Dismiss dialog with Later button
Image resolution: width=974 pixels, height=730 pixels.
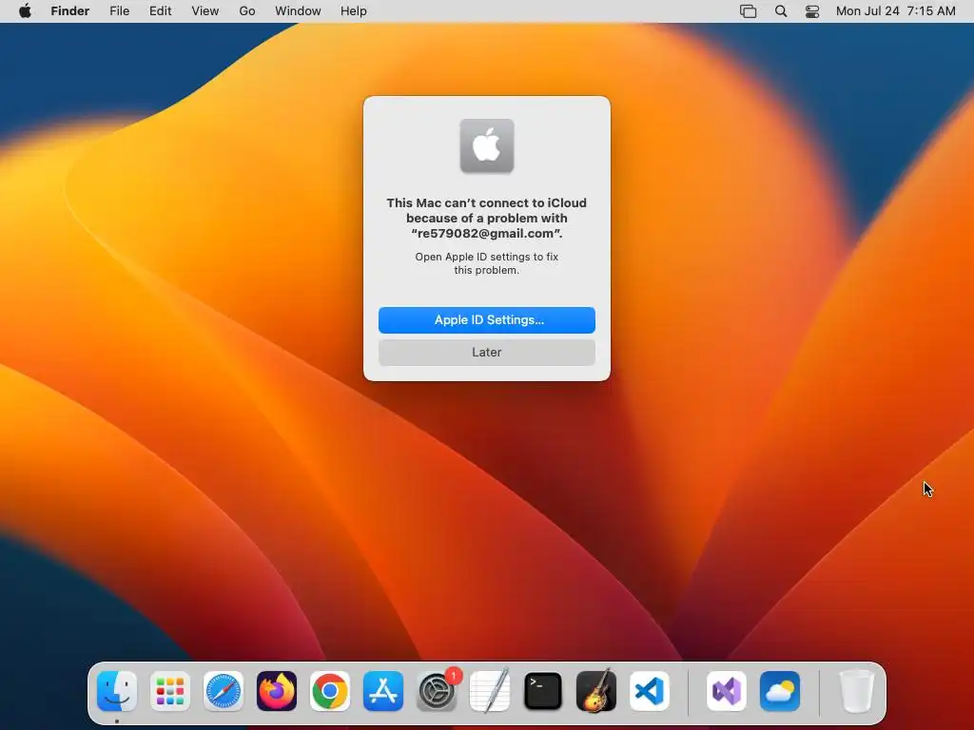click(487, 353)
